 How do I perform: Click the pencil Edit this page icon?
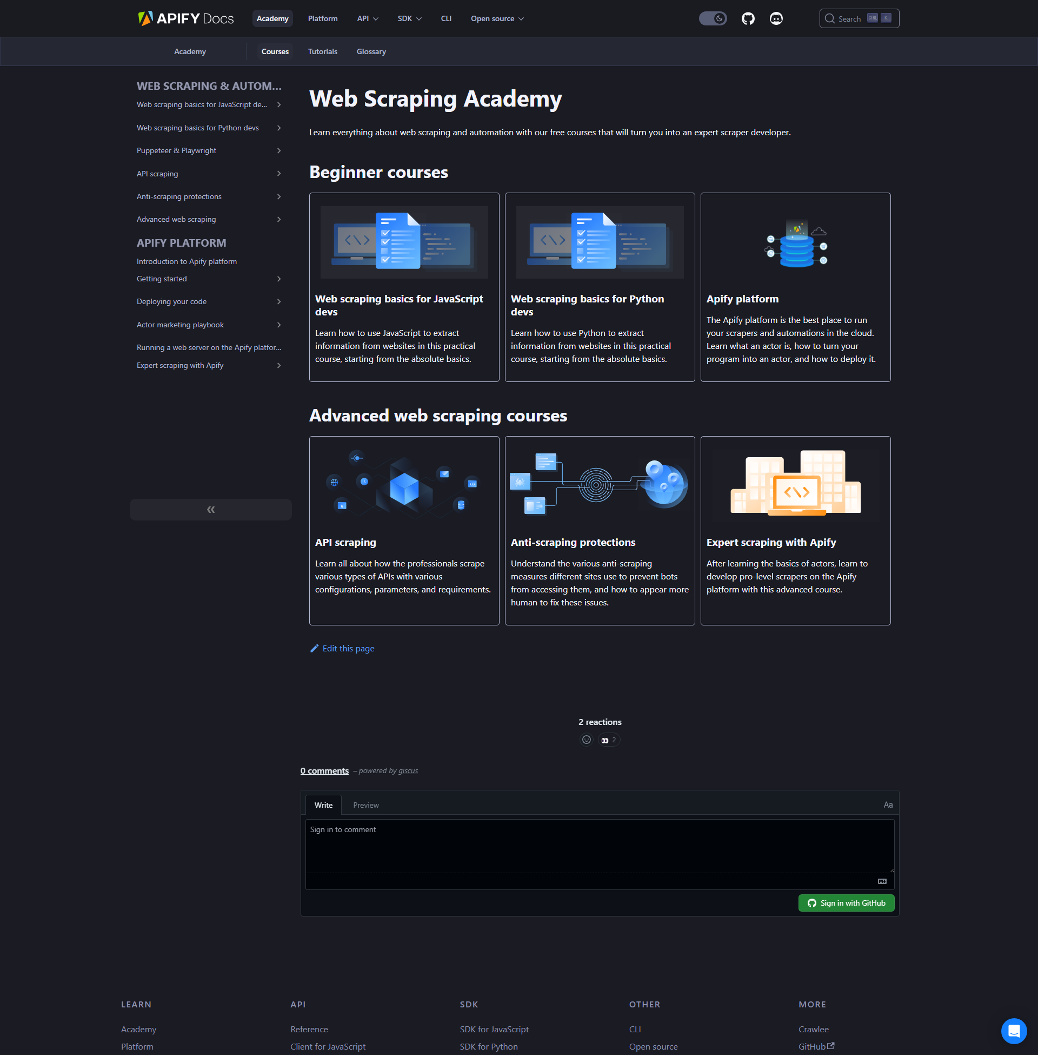click(x=315, y=648)
